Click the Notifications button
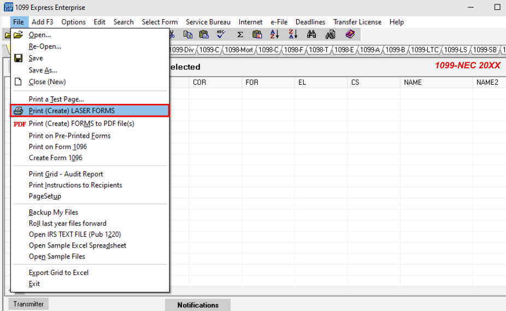 click(198, 305)
